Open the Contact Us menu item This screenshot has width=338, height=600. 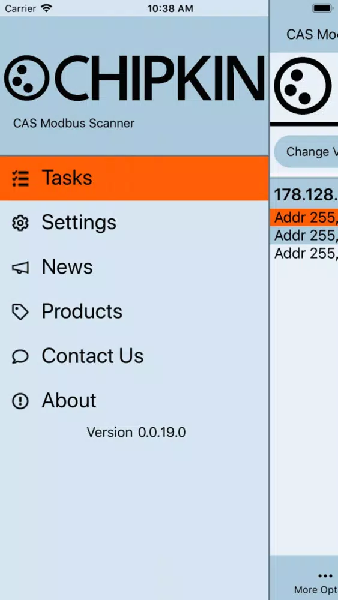tap(134, 355)
